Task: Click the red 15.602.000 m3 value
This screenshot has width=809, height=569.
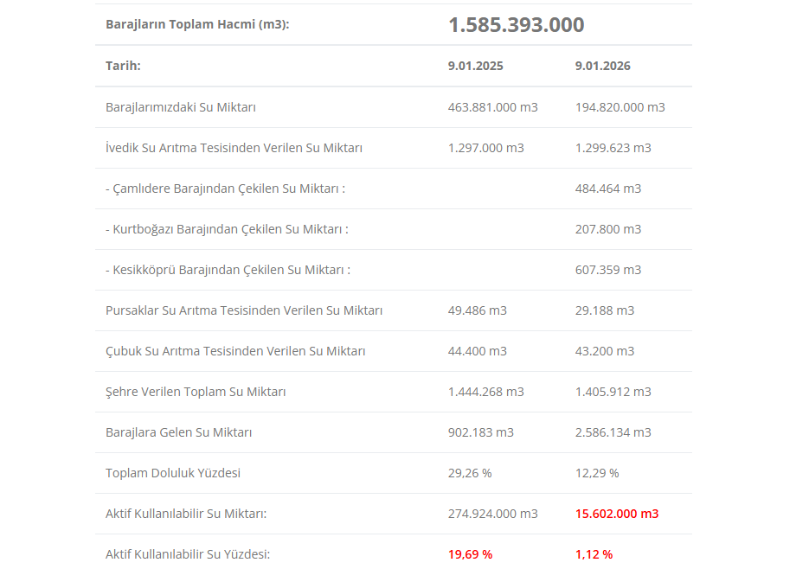Action: [x=616, y=514]
